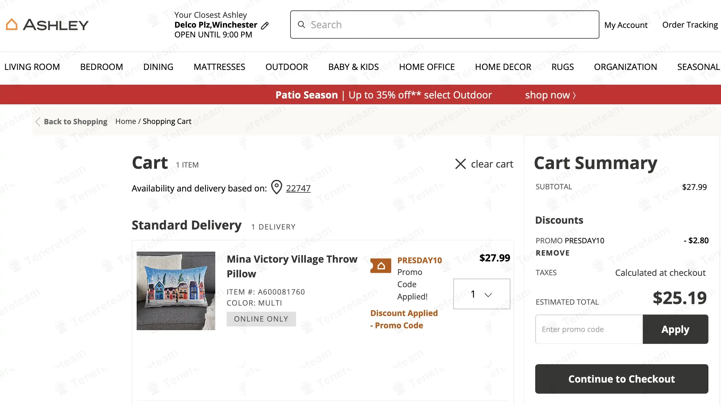Open the OUTDOOR menu
Screen dimensions: 721x405
click(x=286, y=67)
